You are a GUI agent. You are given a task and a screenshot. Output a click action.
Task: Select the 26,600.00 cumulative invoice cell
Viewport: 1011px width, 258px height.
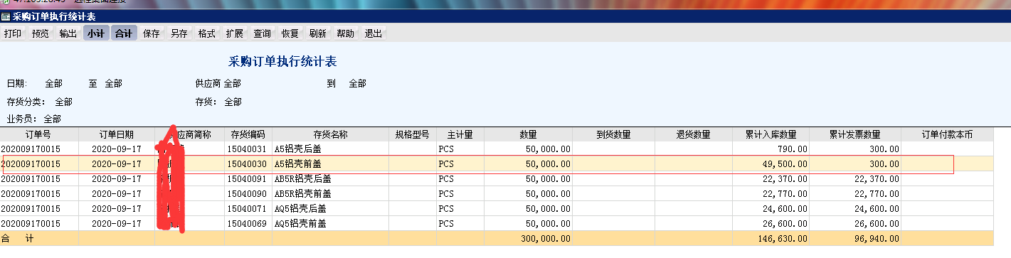click(x=855, y=224)
